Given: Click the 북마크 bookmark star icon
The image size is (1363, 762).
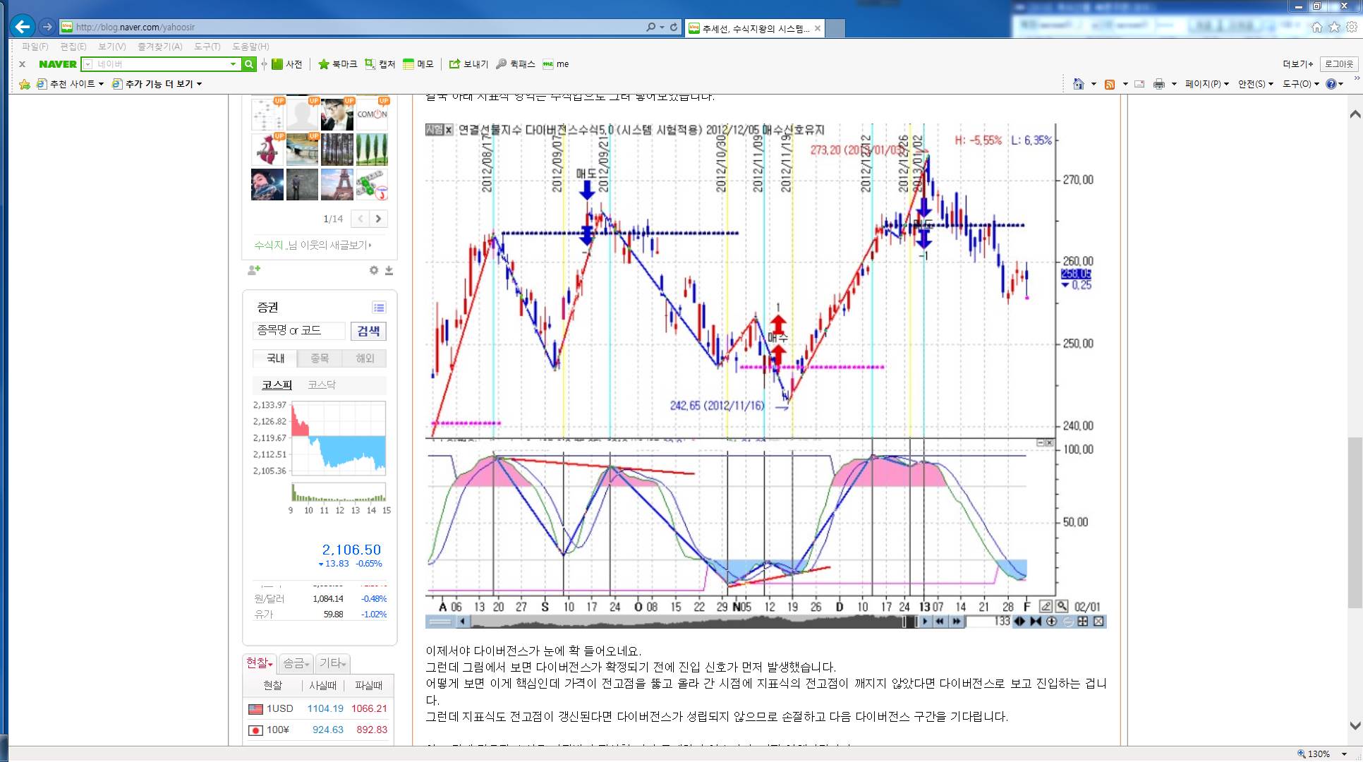Looking at the screenshot, I should (x=337, y=64).
